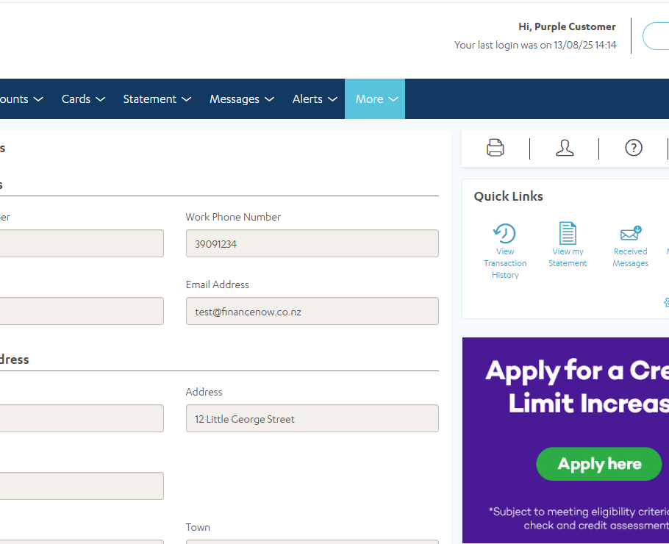Image resolution: width=669 pixels, height=544 pixels.
Task: Click the help question mark icon
Action: [634, 148]
